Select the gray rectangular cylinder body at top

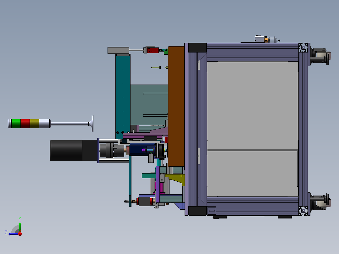tap(118, 50)
